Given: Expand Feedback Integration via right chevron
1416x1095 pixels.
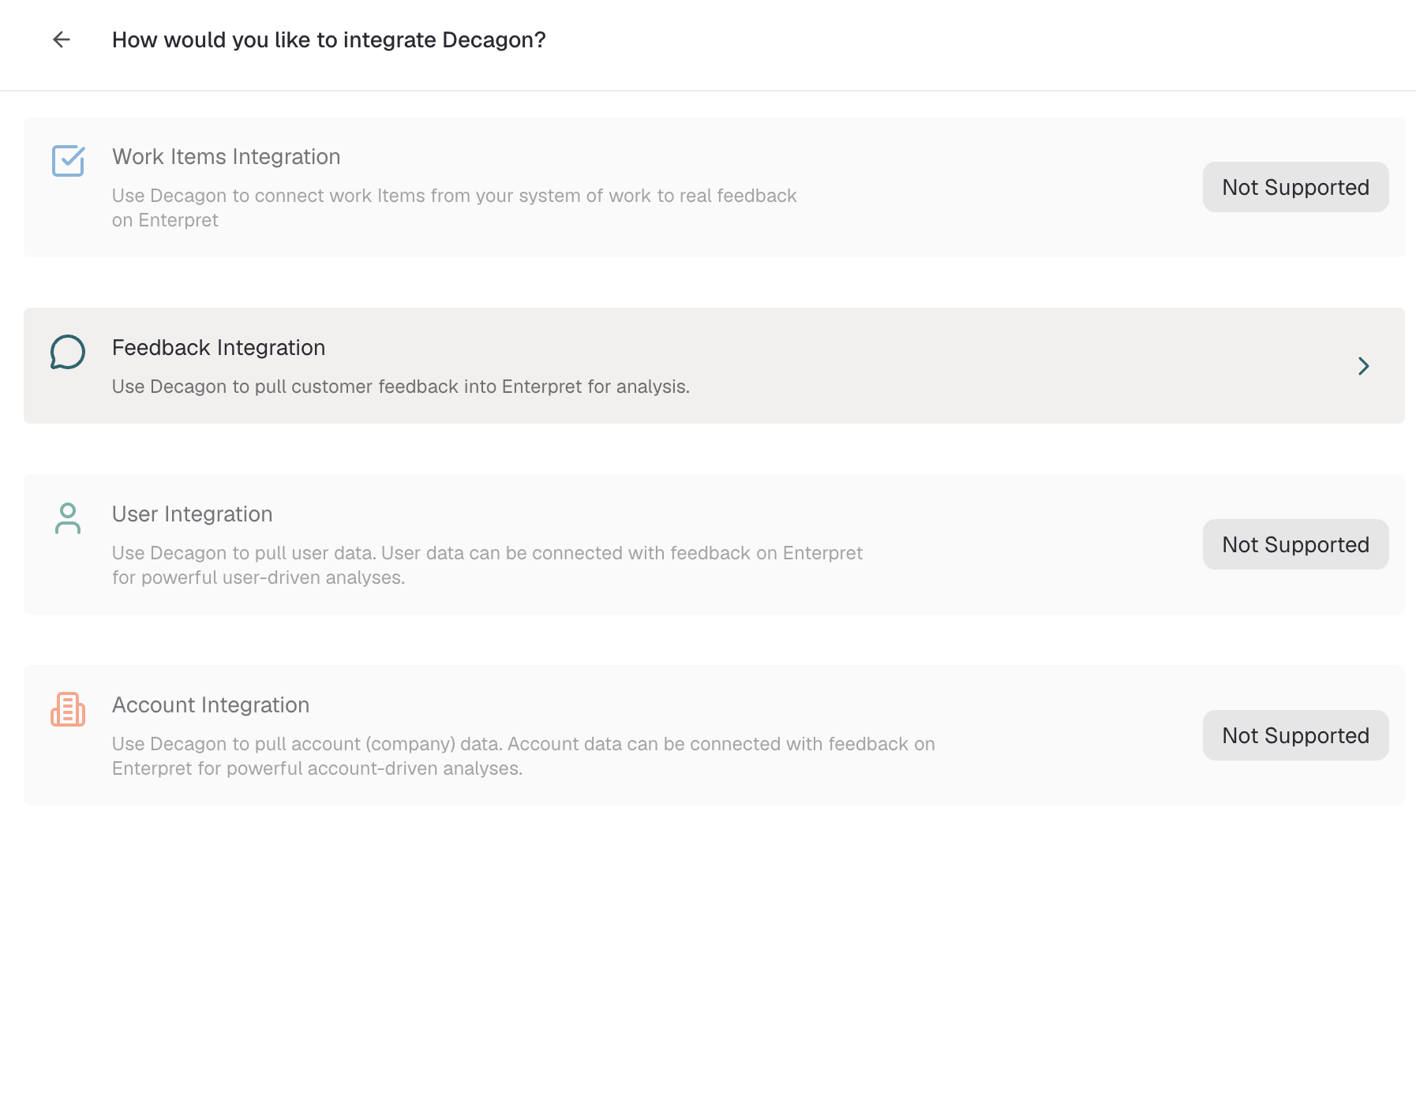Looking at the screenshot, I should (x=1363, y=366).
